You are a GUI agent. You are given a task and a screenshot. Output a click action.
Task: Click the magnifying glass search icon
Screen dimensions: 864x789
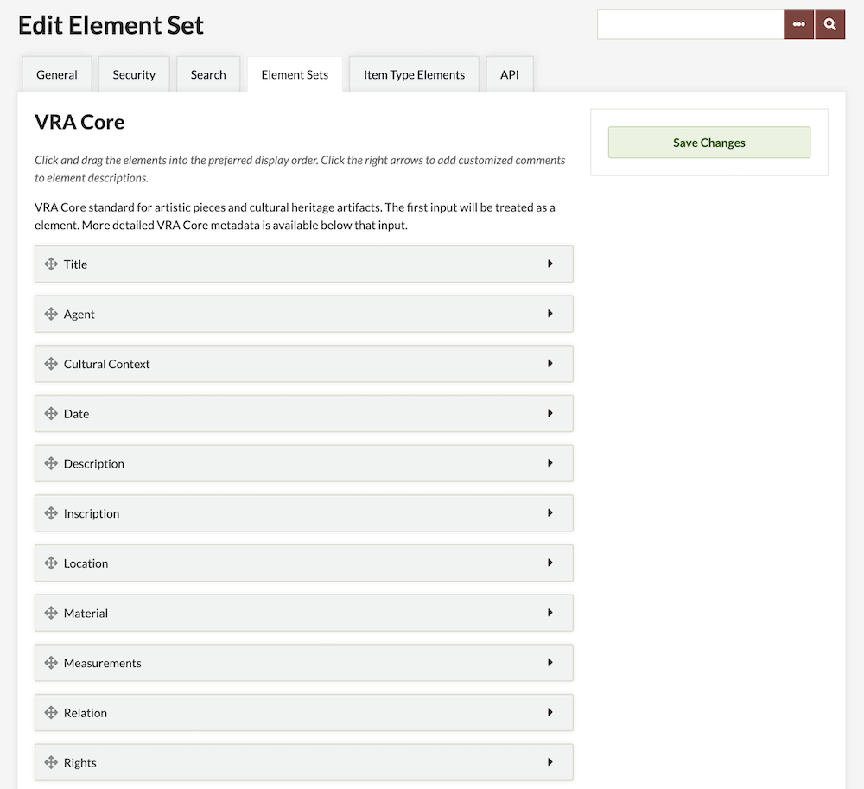[x=829, y=24]
